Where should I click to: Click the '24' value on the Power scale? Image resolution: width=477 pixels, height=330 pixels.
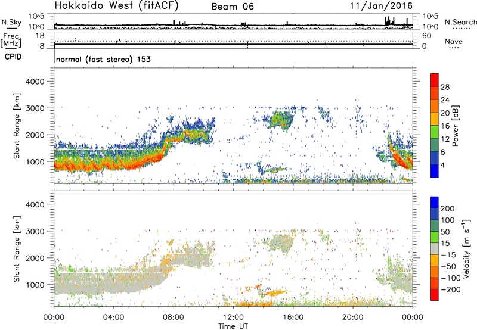445,100
